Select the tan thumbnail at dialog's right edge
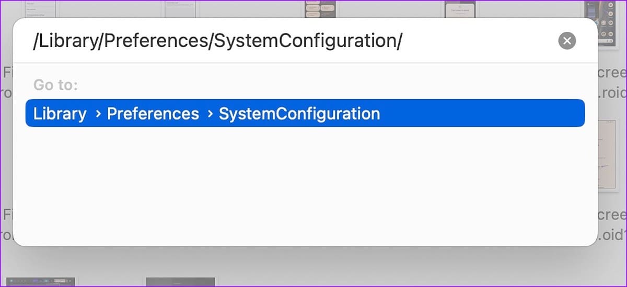The width and height of the screenshot is (627, 287). [x=608, y=155]
